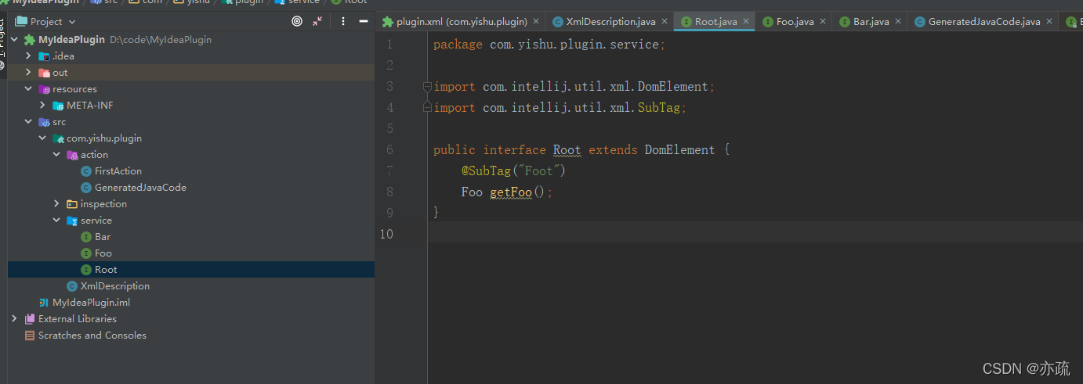The height and width of the screenshot is (384, 1083).
Task: Select XmlDescription class in tree
Action: click(114, 286)
